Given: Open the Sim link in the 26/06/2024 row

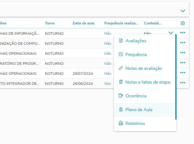Looking at the screenshot, I should coord(107,84).
